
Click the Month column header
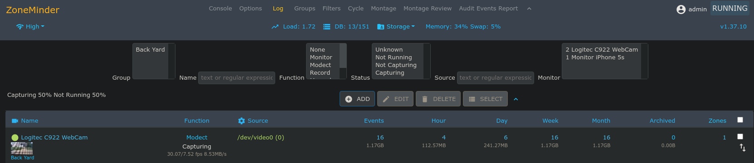[601, 121]
